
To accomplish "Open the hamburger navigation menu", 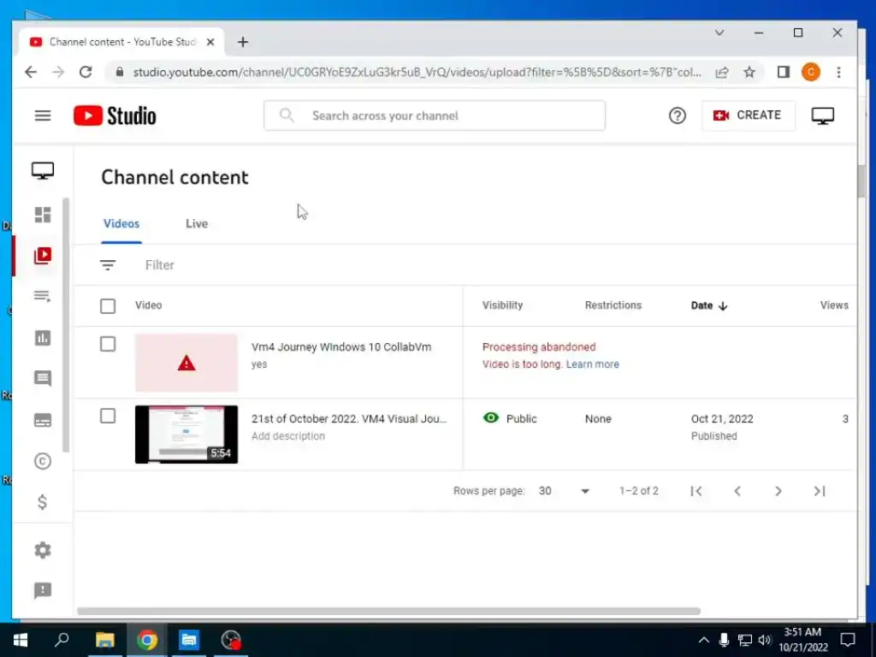I will click(x=43, y=115).
